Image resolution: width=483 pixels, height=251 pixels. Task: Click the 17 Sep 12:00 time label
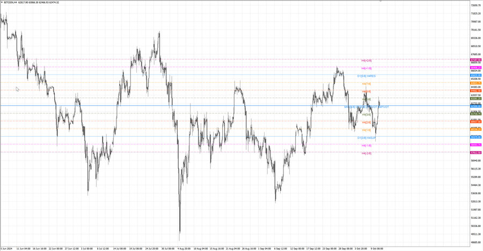coord(313,248)
